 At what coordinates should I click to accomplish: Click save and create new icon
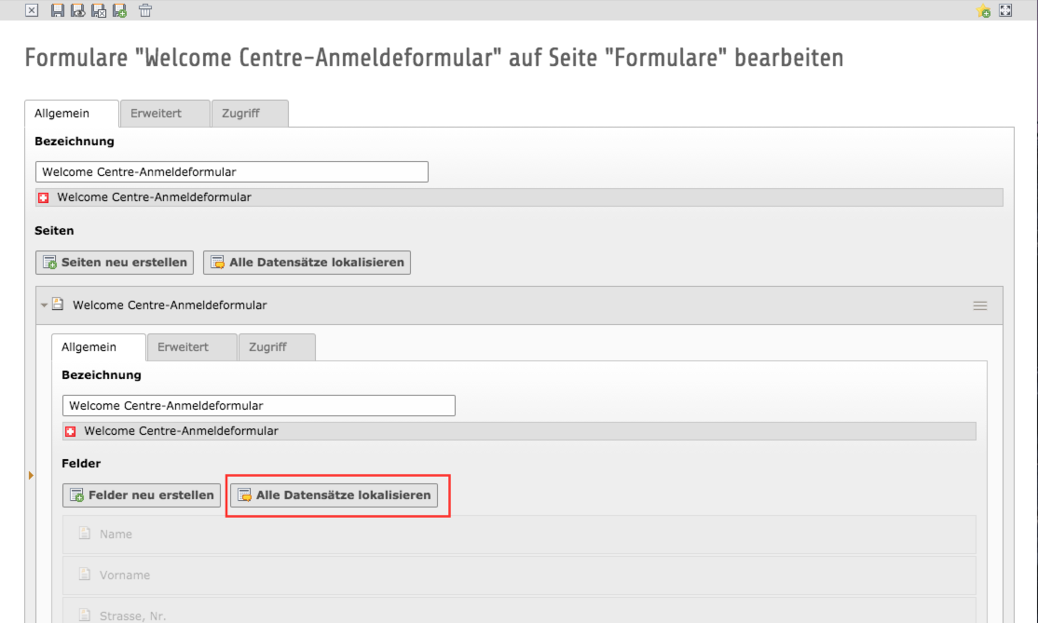(x=120, y=10)
